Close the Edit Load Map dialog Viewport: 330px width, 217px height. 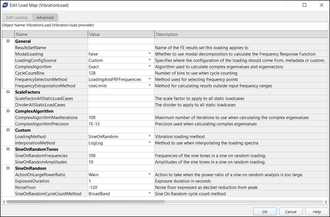click(321, 5)
